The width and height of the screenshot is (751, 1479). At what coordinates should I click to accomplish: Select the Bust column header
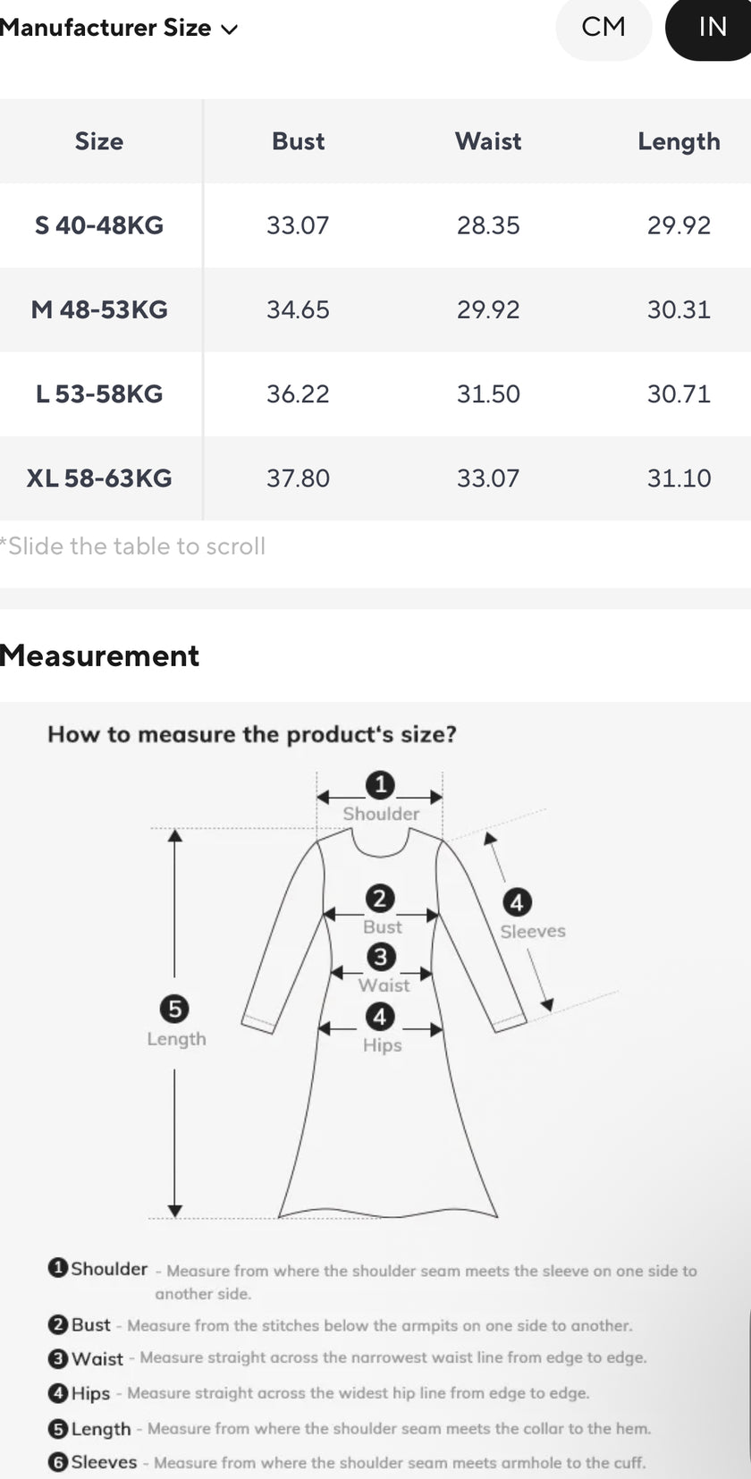click(298, 141)
